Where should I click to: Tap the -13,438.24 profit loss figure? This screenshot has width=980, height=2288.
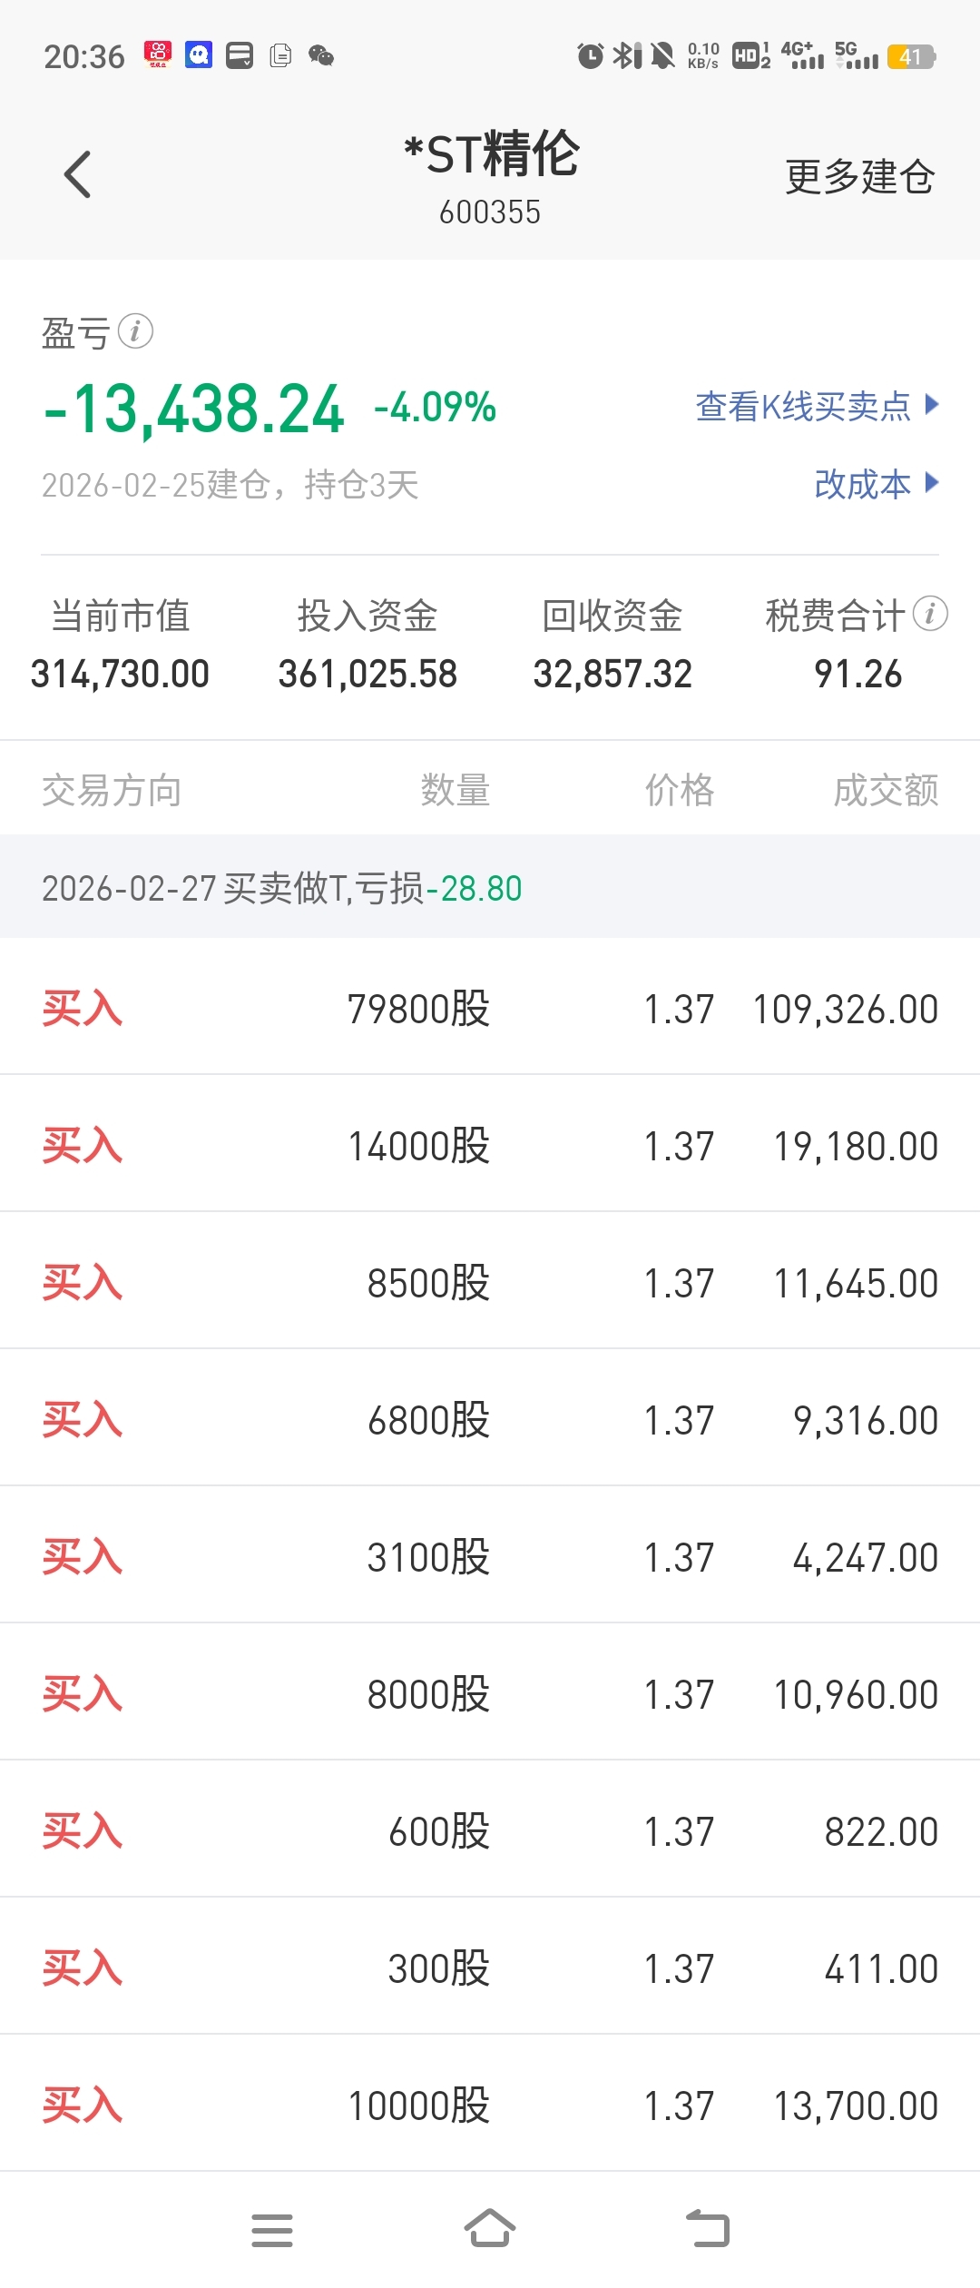(194, 410)
